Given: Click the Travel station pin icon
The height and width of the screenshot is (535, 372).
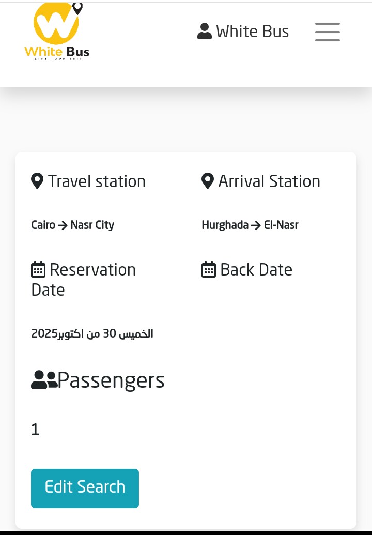Looking at the screenshot, I should click(37, 181).
